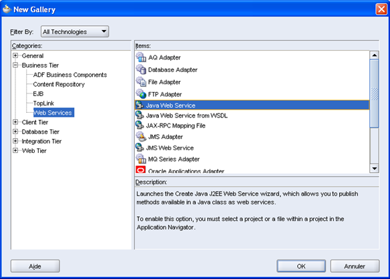Collapse the Business Tier node
390x279 pixels.
[x=15, y=65]
